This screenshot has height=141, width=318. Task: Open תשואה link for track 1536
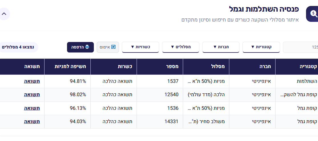pyautogui.click(x=32, y=108)
